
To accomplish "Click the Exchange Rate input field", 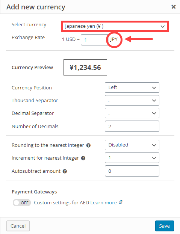I will [x=94, y=40].
